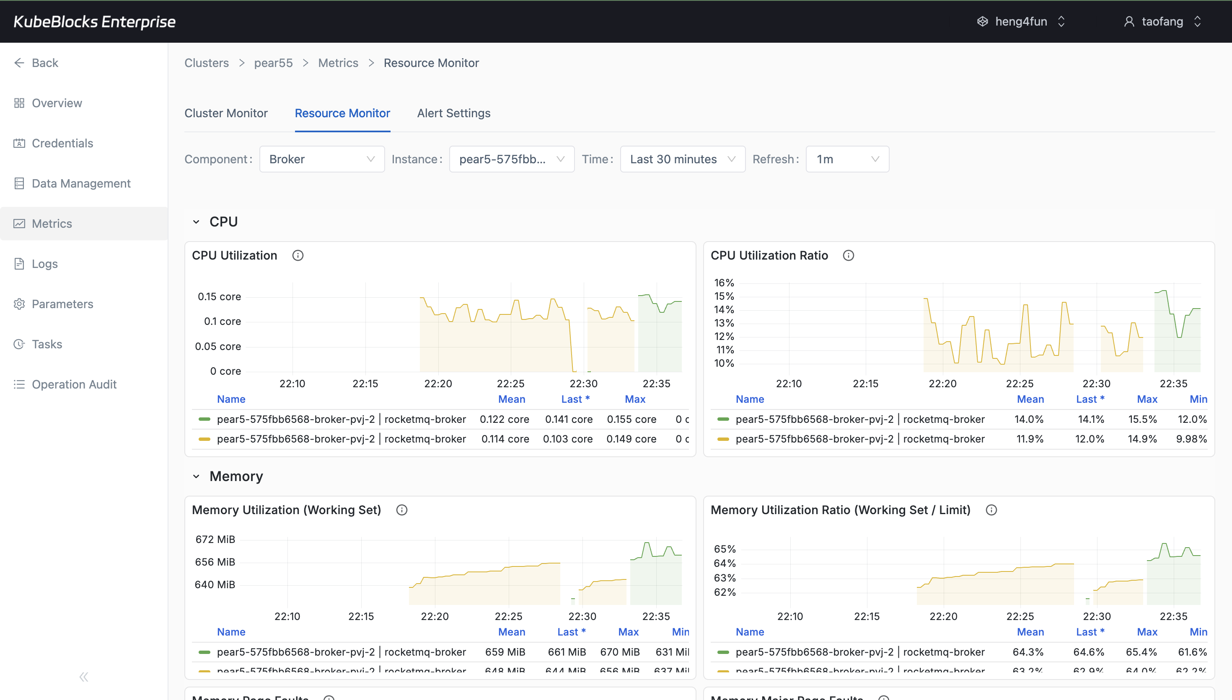
Task: Navigate to pear55 via breadcrumb link
Action: coord(273,62)
